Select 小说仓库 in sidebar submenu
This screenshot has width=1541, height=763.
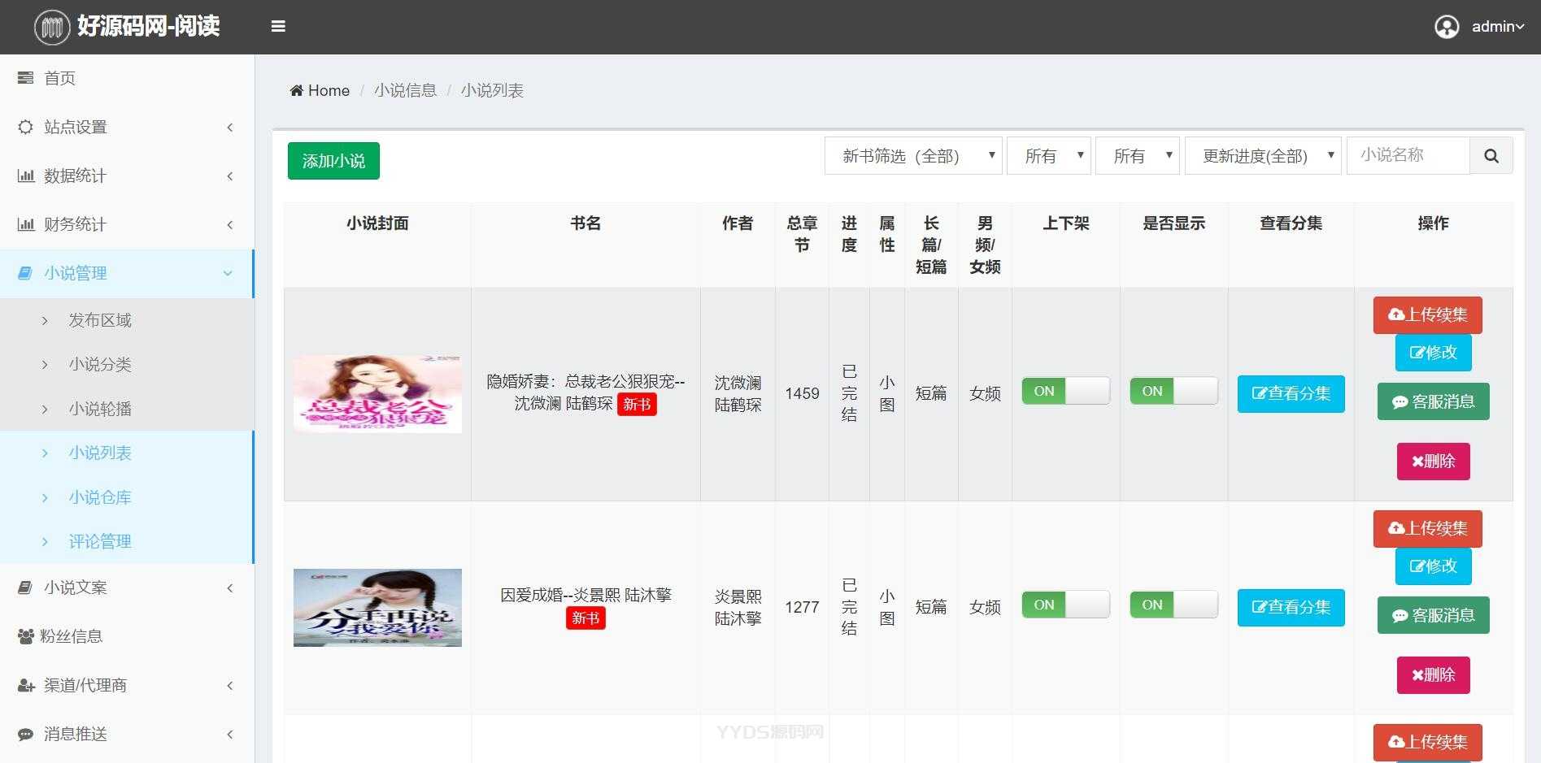[100, 497]
